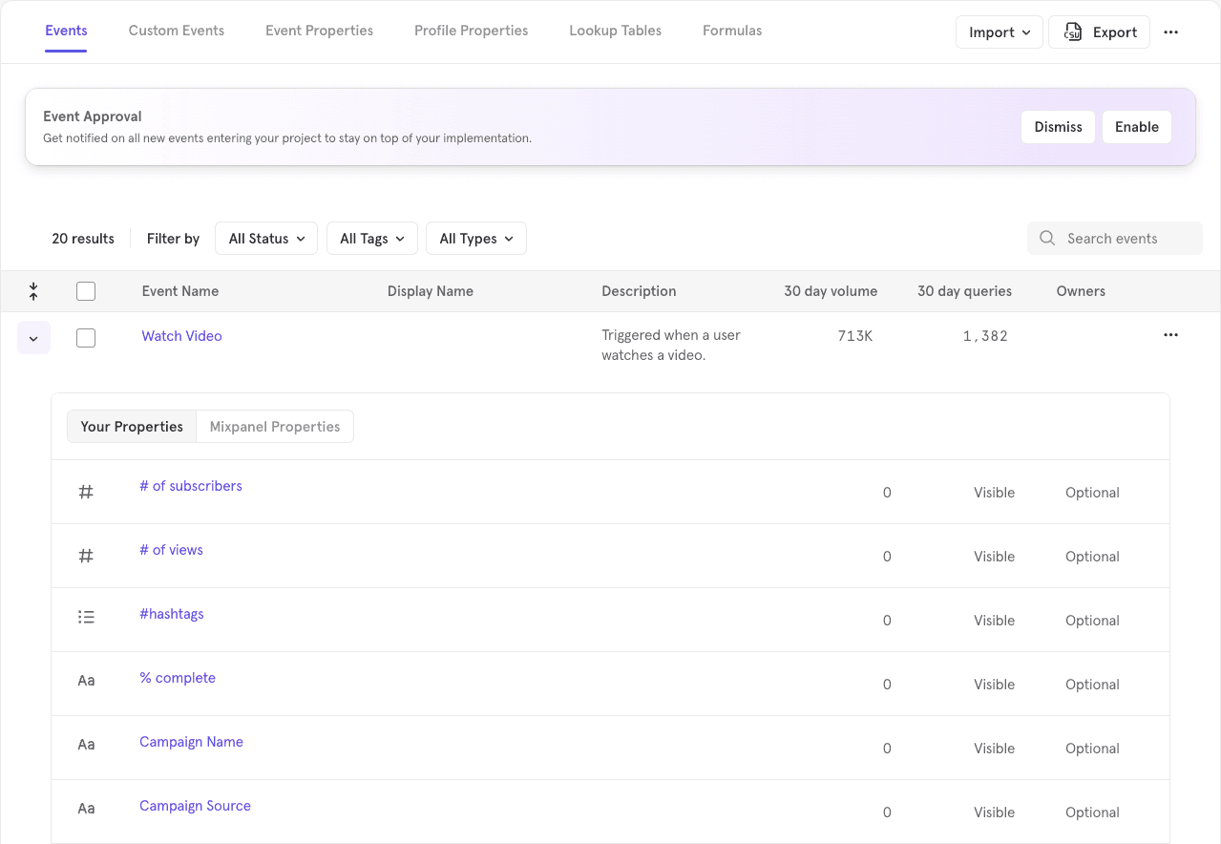1221x844 pixels.
Task: Click the collapse all rows icon
Action: (33, 291)
